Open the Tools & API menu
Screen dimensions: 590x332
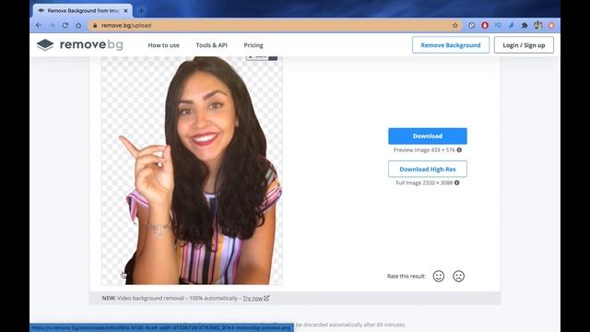[x=211, y=45]
